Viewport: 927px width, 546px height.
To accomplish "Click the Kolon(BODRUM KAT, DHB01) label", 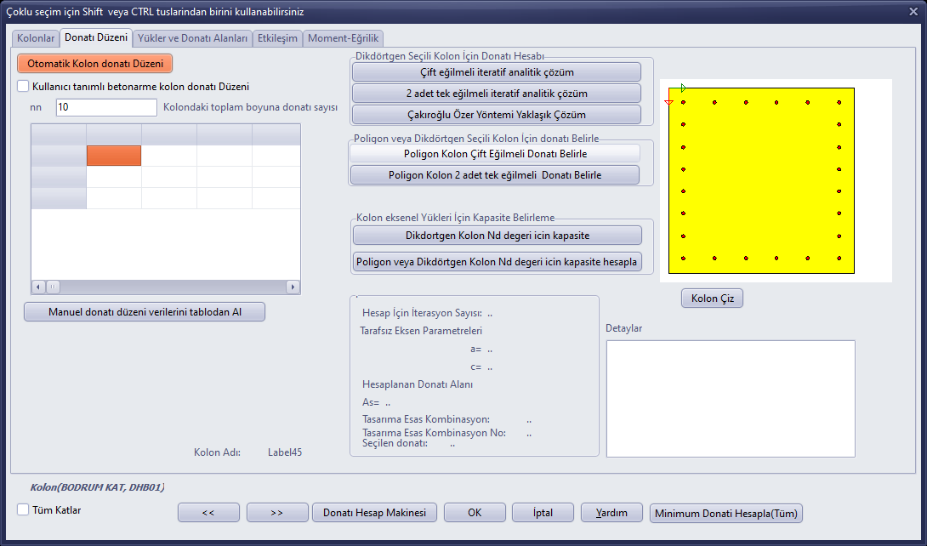I will pos(98,487).
